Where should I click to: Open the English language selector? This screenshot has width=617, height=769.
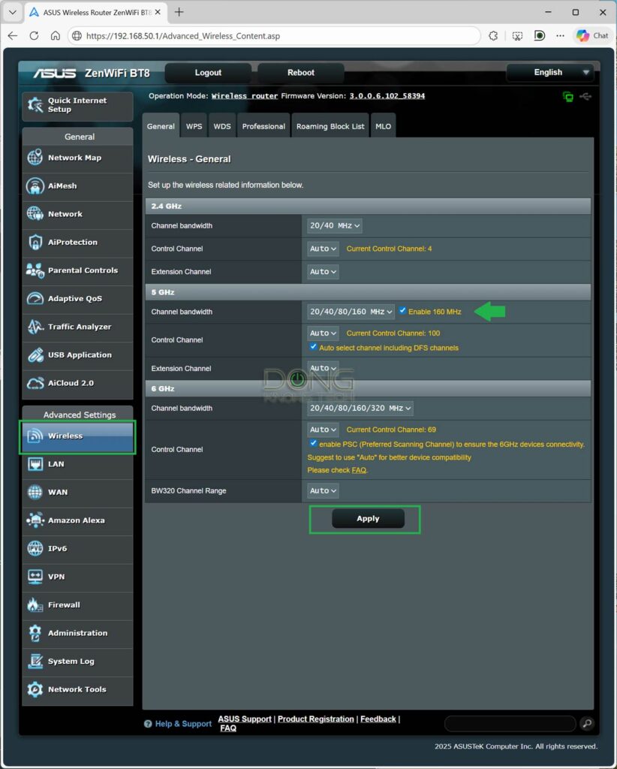550,72
